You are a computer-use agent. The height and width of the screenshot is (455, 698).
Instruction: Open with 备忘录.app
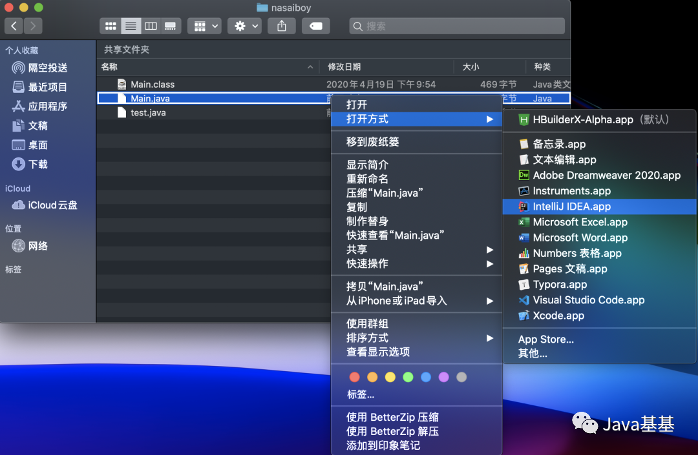(599, 144)
